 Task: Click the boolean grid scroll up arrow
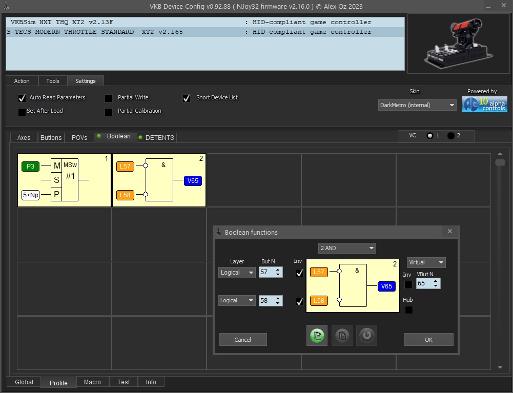(x=500, y=154)
